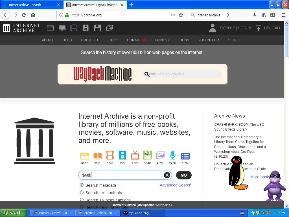This screenshot has width=289, height=217.
Task: Click the page vertical scrollbar thumb
Action: click(x=286, y=42)
